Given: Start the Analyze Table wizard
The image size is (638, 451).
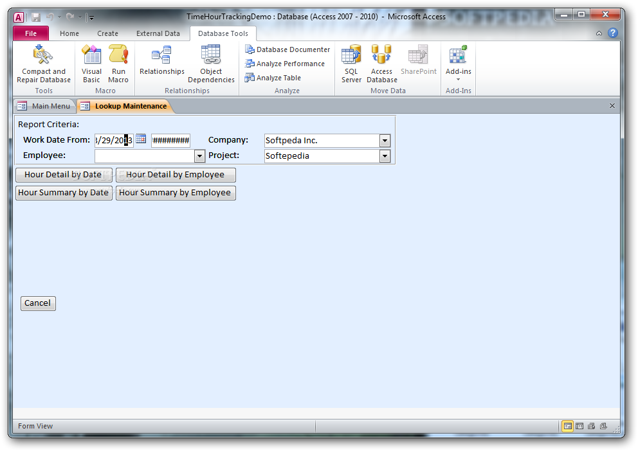Looking at the screenshot, I should 273,78.
